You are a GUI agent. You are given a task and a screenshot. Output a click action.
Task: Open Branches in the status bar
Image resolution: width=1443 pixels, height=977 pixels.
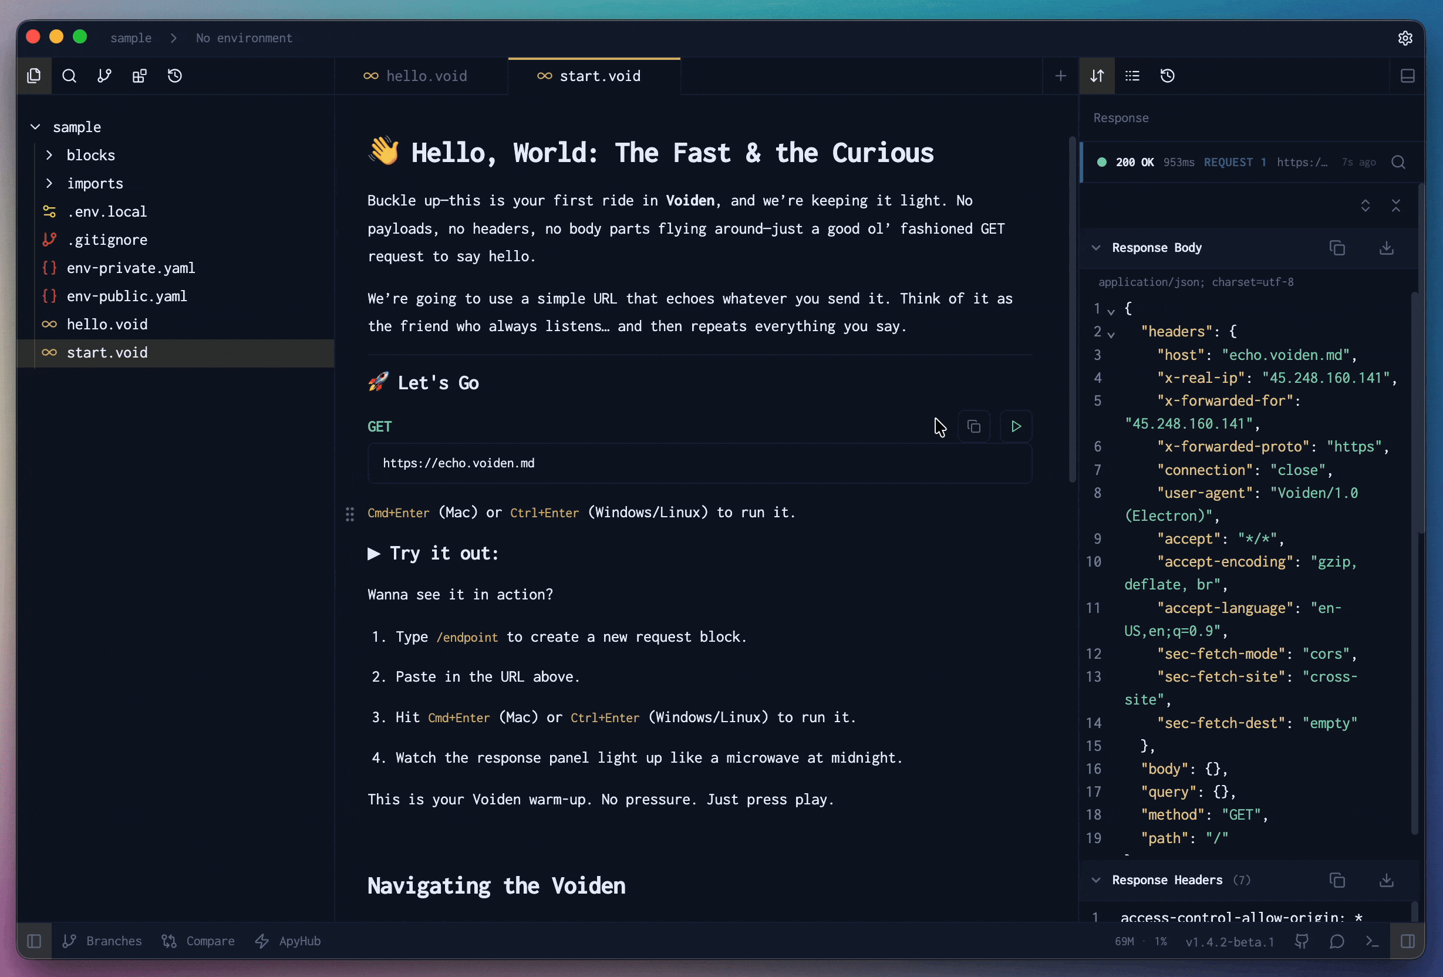(103, 941)
